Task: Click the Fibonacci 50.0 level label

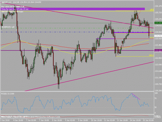Action: coord(152,32)
